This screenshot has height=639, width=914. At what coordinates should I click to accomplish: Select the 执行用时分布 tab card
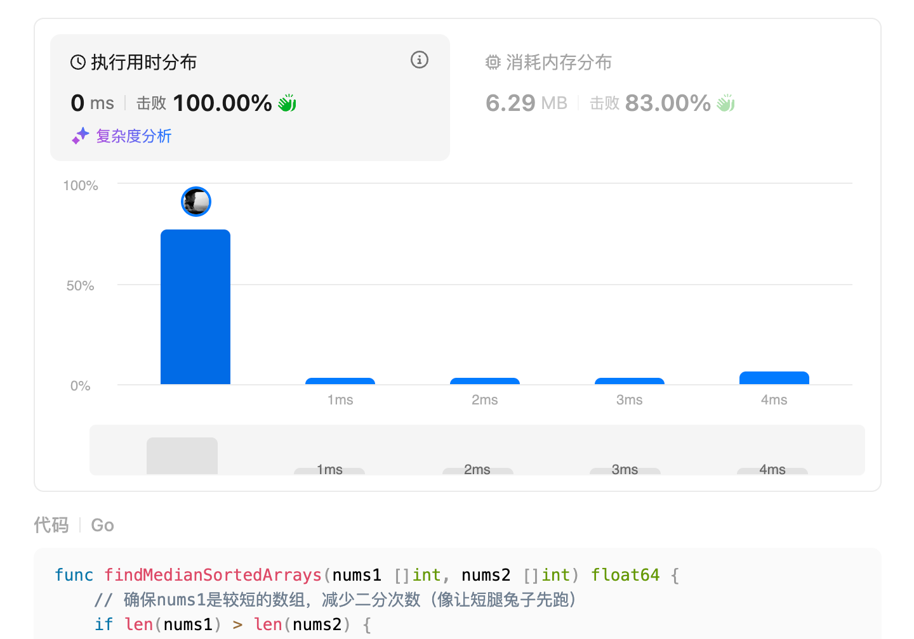(x=250, y=98)
